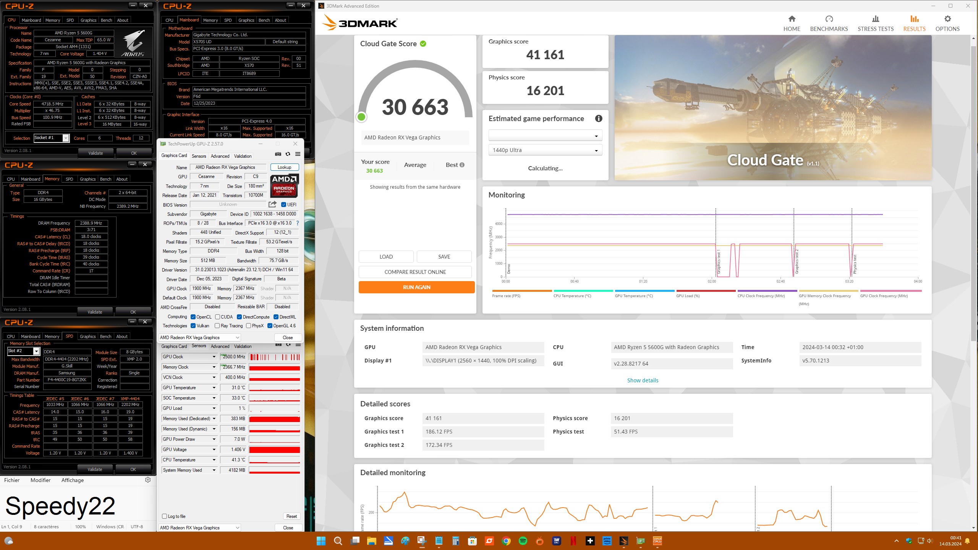Image resolution: width=978 pixels, height=550 pixels.
Task: Open the Notepad settings gear icon
Action: (148, 480)
